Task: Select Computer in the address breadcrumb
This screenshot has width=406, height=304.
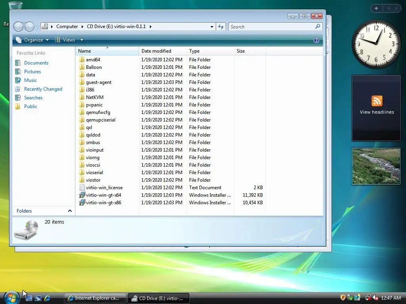Action: (67, 27)
